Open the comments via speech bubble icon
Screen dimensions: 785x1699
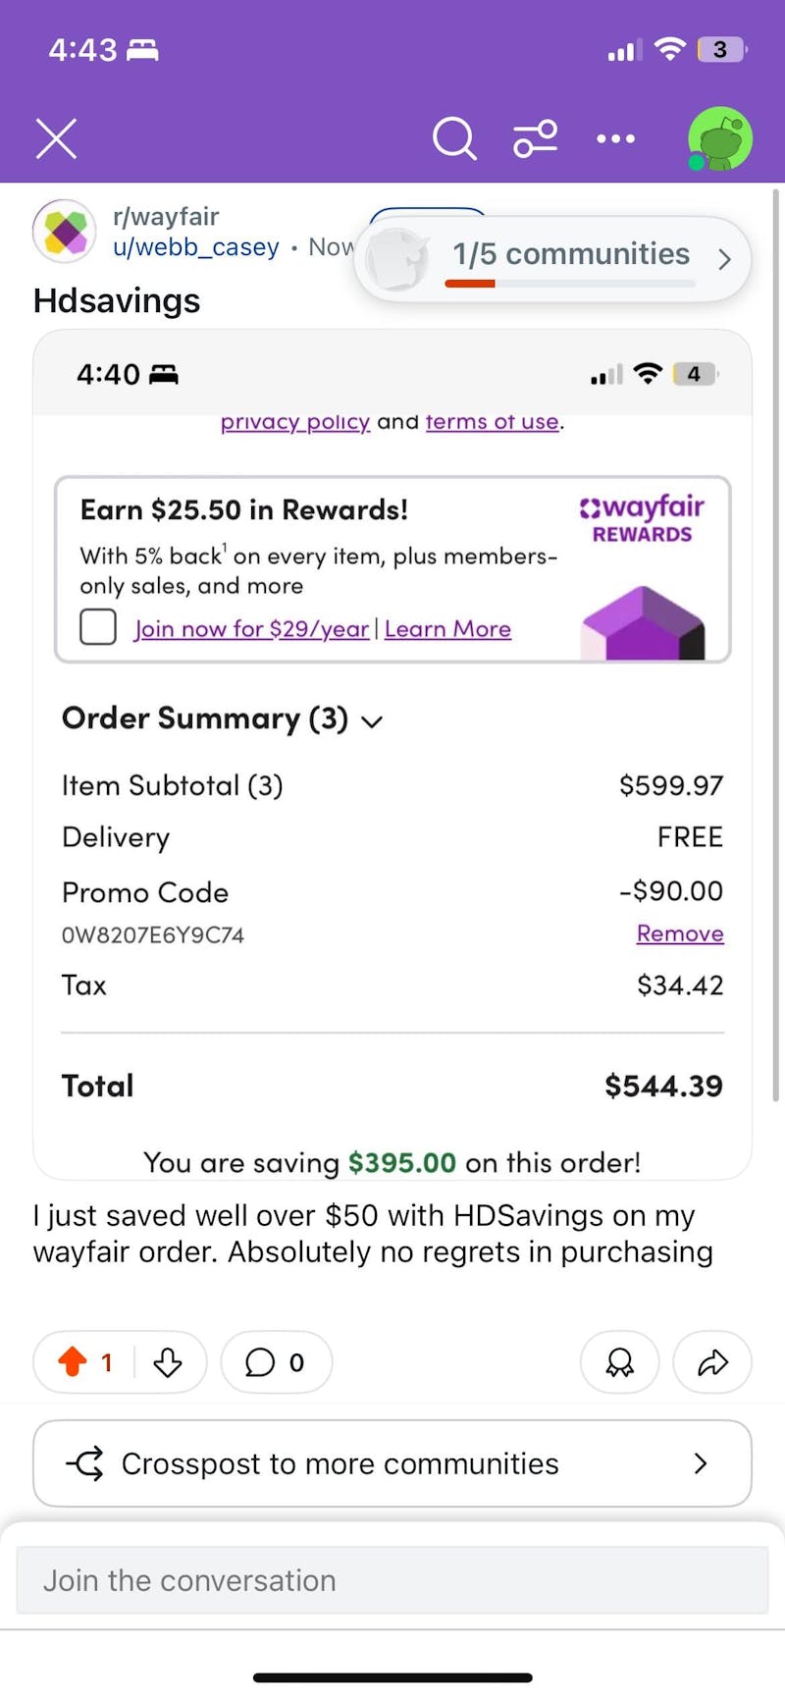261,1362
